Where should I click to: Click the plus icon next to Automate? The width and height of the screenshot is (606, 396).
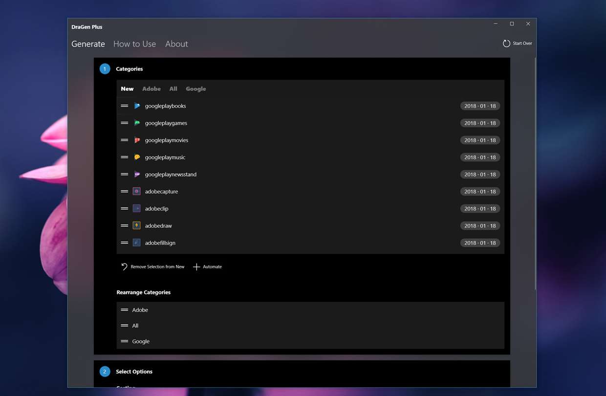tap(196, 267)
